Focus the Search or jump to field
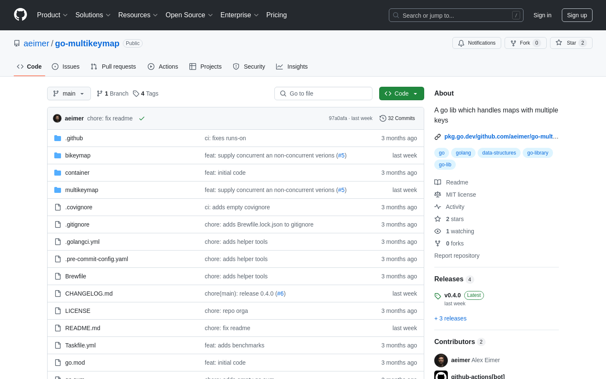Screen dimensions: 606x379 456,15
